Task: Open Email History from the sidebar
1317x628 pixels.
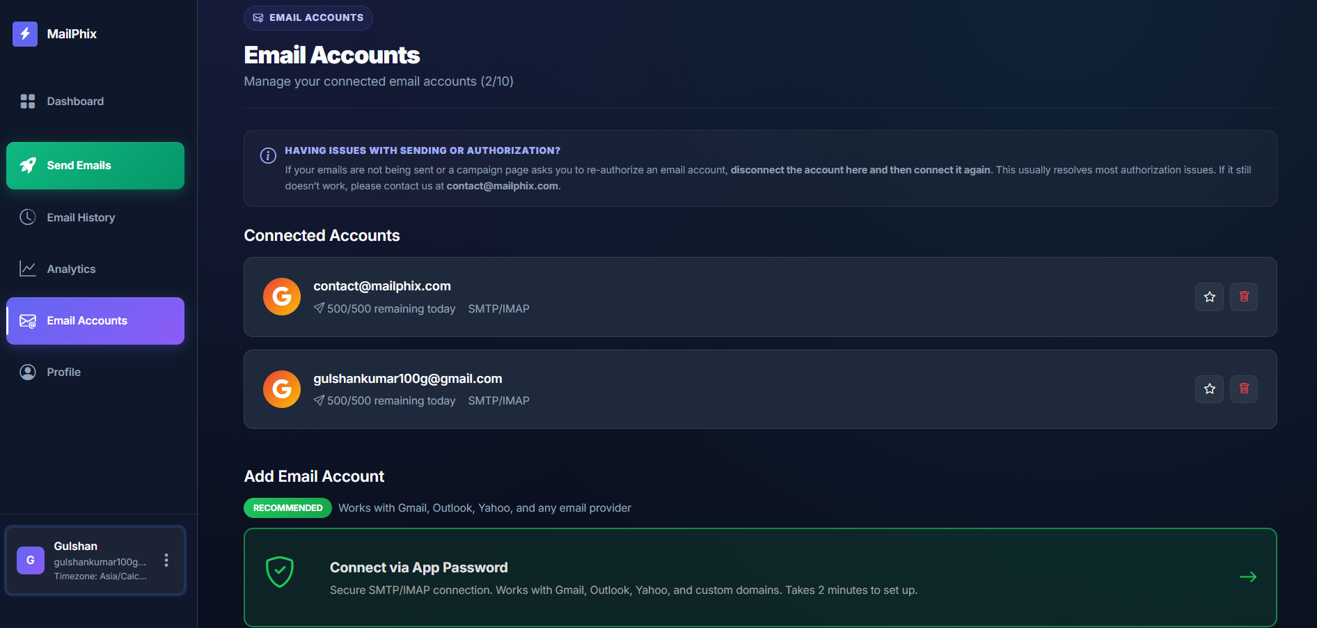Action: coord(81,217)
